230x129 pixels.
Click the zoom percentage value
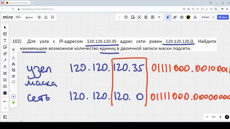click(213, 117)
